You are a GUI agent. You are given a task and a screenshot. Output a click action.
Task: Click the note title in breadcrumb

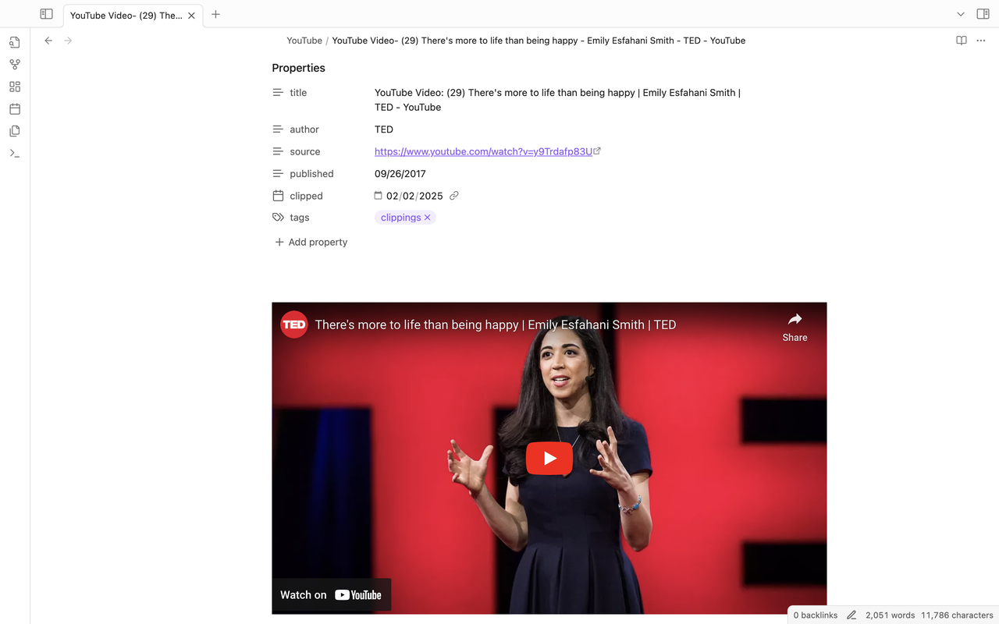coord(539,41)
